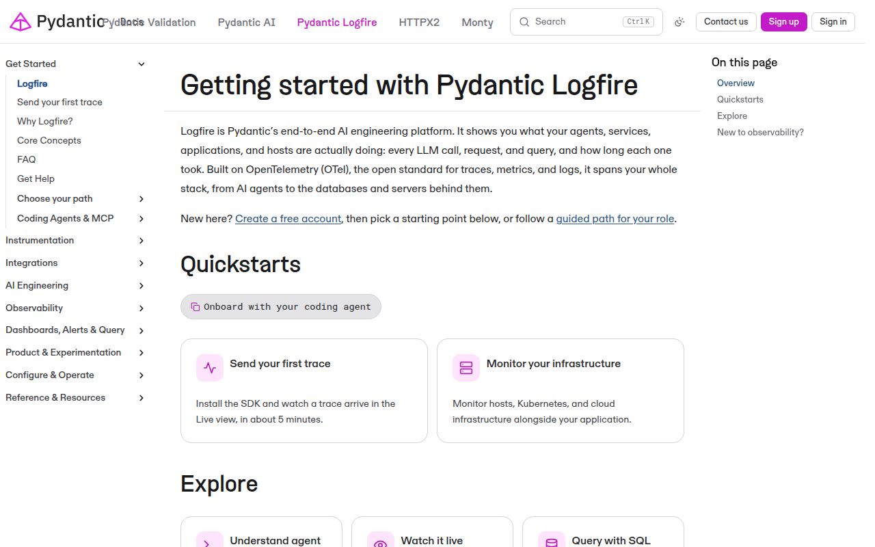Jump to Overview in On this page
Screen dimensions: 875x547
(x=736, y=83)
